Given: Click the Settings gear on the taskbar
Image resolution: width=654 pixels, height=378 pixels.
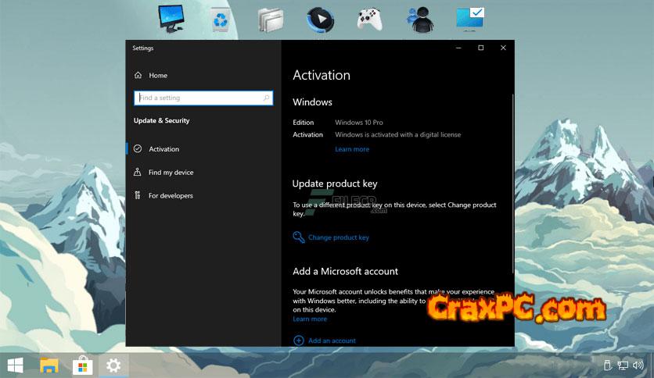Looking at the screenshot, I should (x=114, y=365).
